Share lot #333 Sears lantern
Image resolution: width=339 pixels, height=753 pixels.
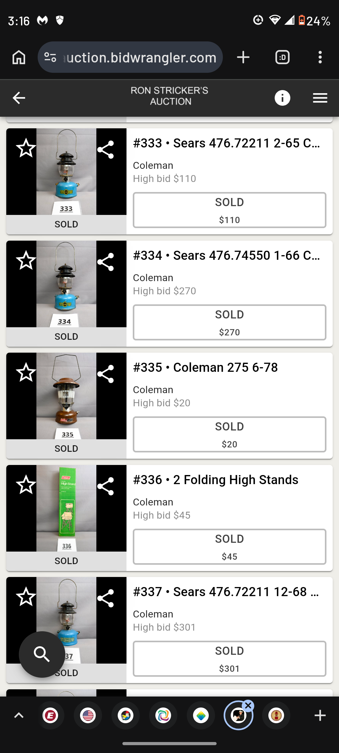[105, 150]
